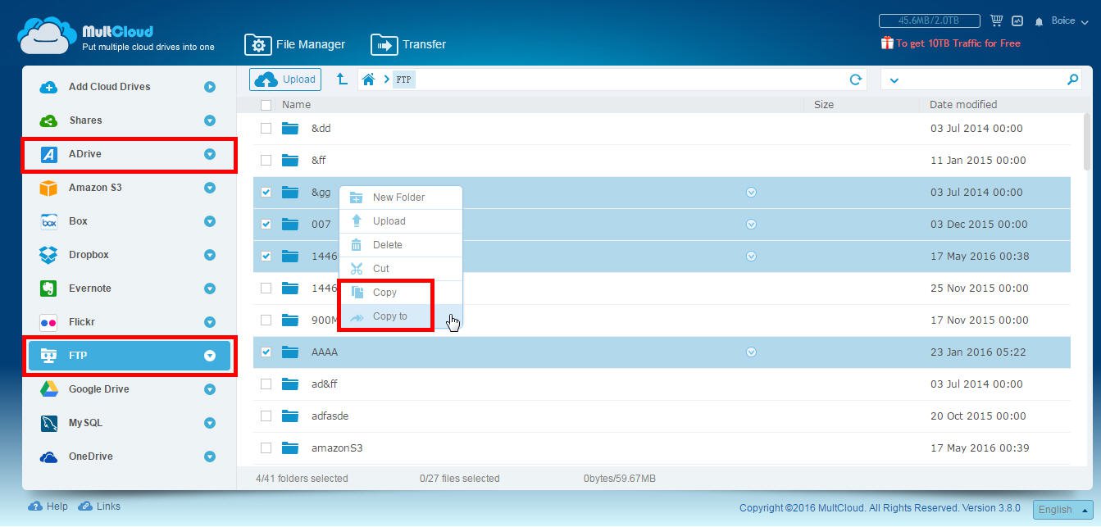Open the traffic statistics chart icon
Image resolution: width=1101 pixels, height=527 pixels.
(1017, 20)
